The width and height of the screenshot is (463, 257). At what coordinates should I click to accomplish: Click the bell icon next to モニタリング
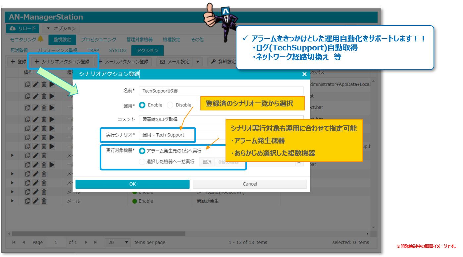(x=40, y=39)
